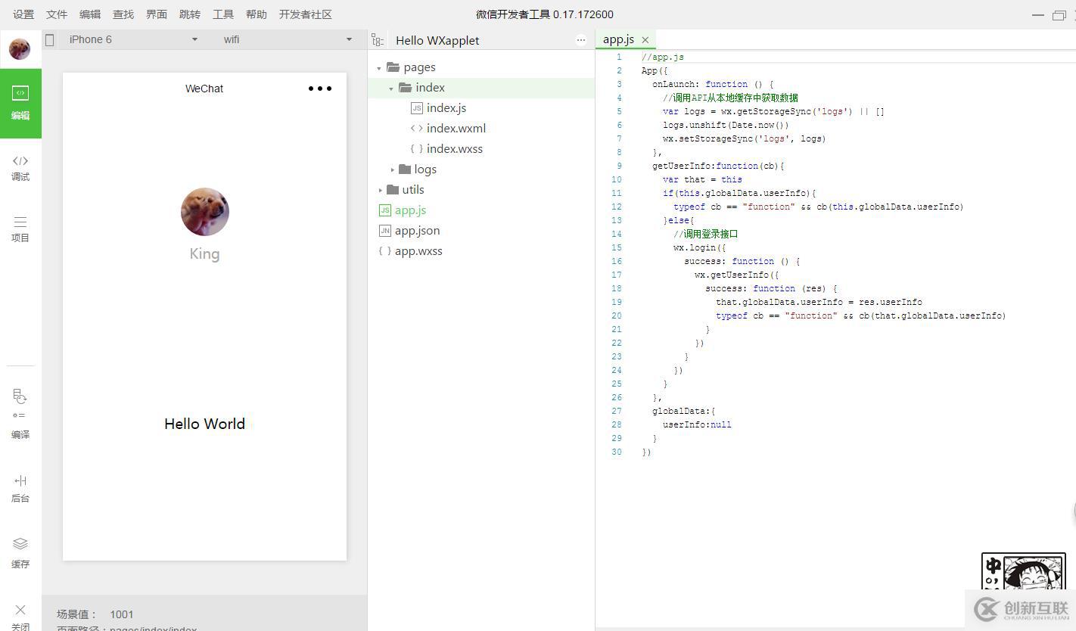Click the dog avatar in the simulator
The width and height of the screenshot is (1076, 631).
(205, 212)
